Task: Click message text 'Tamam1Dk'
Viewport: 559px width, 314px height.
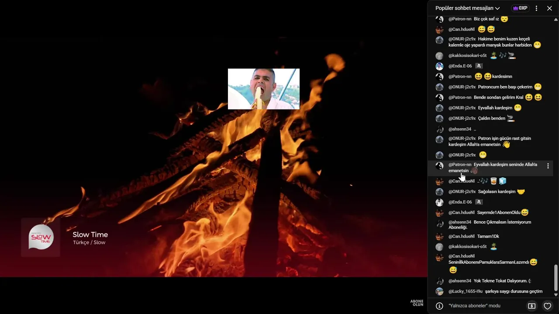Action: 488,236
